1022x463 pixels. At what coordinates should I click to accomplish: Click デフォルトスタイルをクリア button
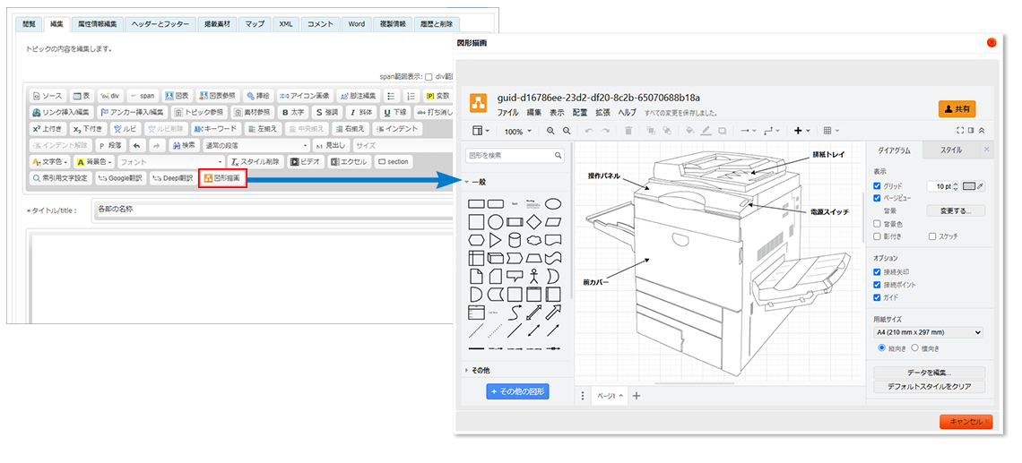point(929,387)
